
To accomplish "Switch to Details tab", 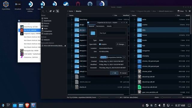I will point(109,26).
